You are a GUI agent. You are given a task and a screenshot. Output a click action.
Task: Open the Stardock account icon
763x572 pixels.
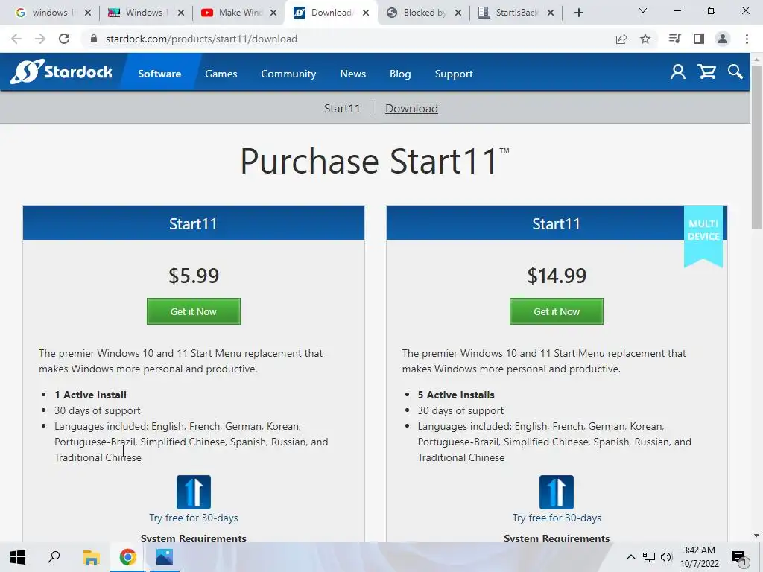click(678, 72)
